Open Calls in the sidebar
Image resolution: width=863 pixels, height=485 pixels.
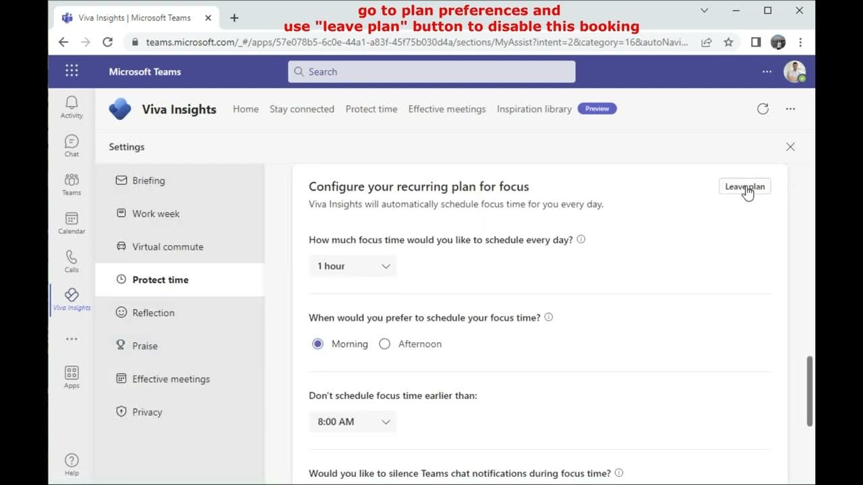[x=71, y=261]
